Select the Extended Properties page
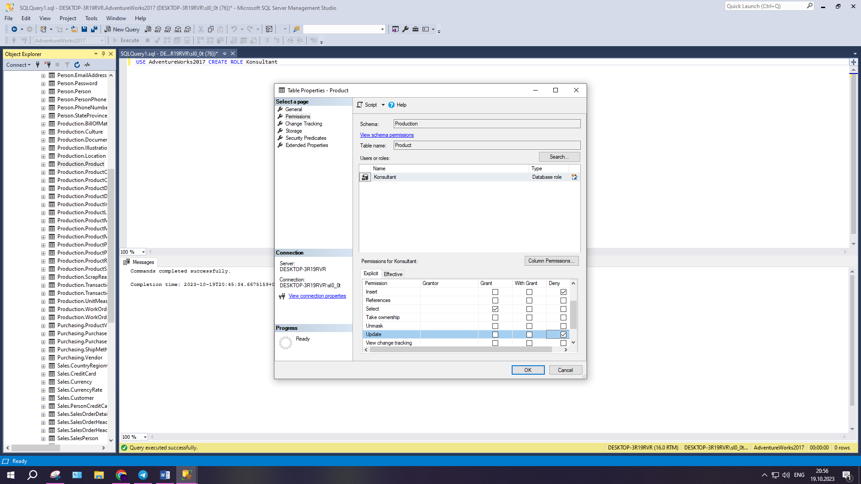The height and width of the screenshot is (484, 861). pyautogui.click(x=307, y=145)
